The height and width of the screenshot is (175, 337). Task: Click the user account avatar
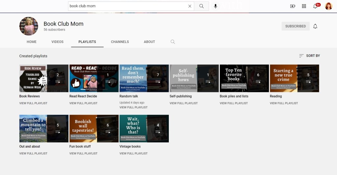[x=328, y=6]
